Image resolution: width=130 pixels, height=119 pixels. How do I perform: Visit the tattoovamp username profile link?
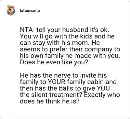(x=30, y=11)
